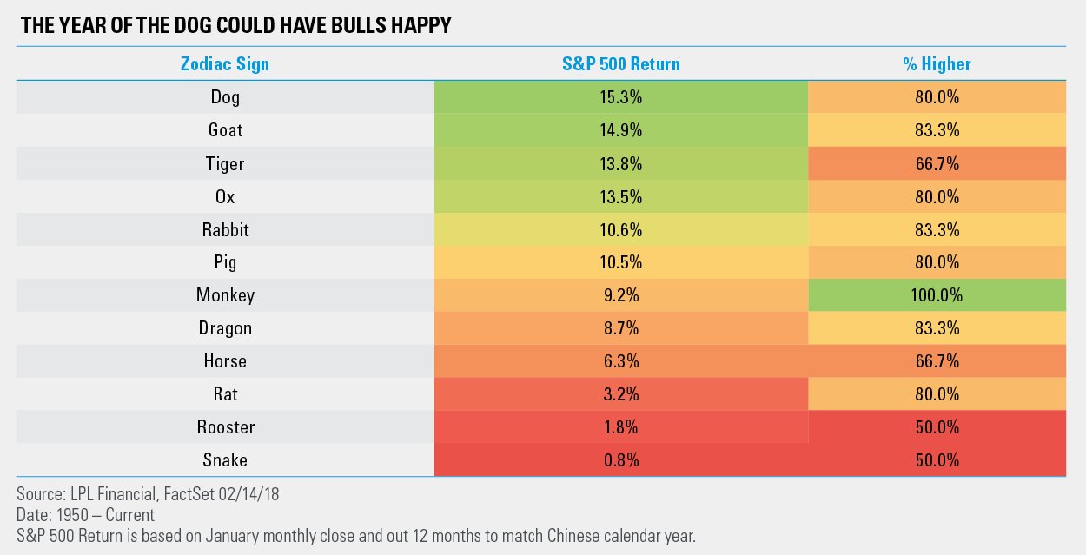Click the Tiger row label
This screenshot has height=555, width=1086.
[225, 163]
